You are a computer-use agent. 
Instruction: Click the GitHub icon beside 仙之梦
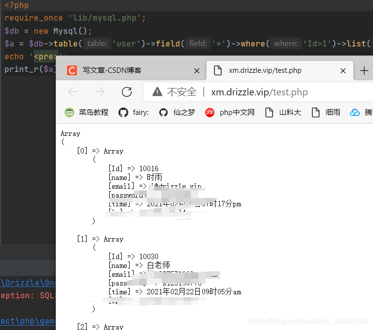pyautogui.click(x=163, y=112)
